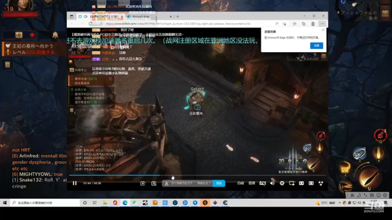Open the 倍速 playback speed menu
Image resolution: width=392 pixels, height=220 pixels.
point(252,183)
